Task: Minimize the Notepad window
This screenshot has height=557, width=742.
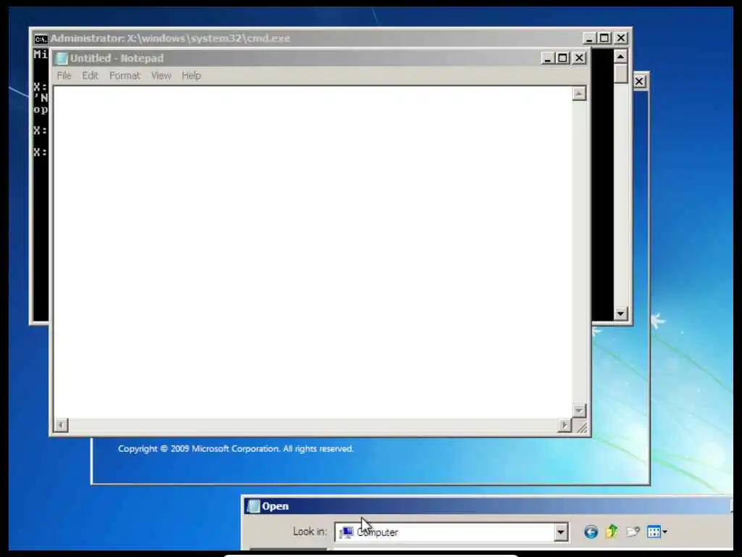Action: click(x=548, y=58)
